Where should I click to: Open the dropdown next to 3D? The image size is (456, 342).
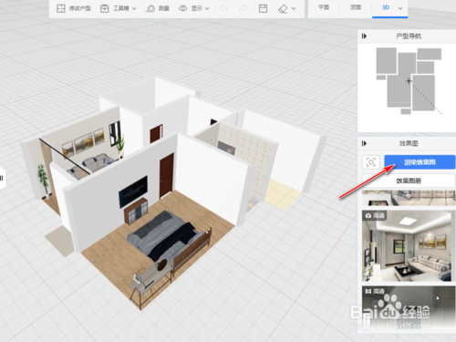(400, 8)
